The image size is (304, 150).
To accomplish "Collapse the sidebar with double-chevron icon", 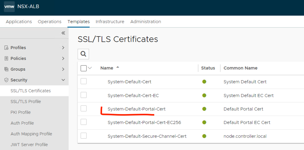I will tap(63, 33).
